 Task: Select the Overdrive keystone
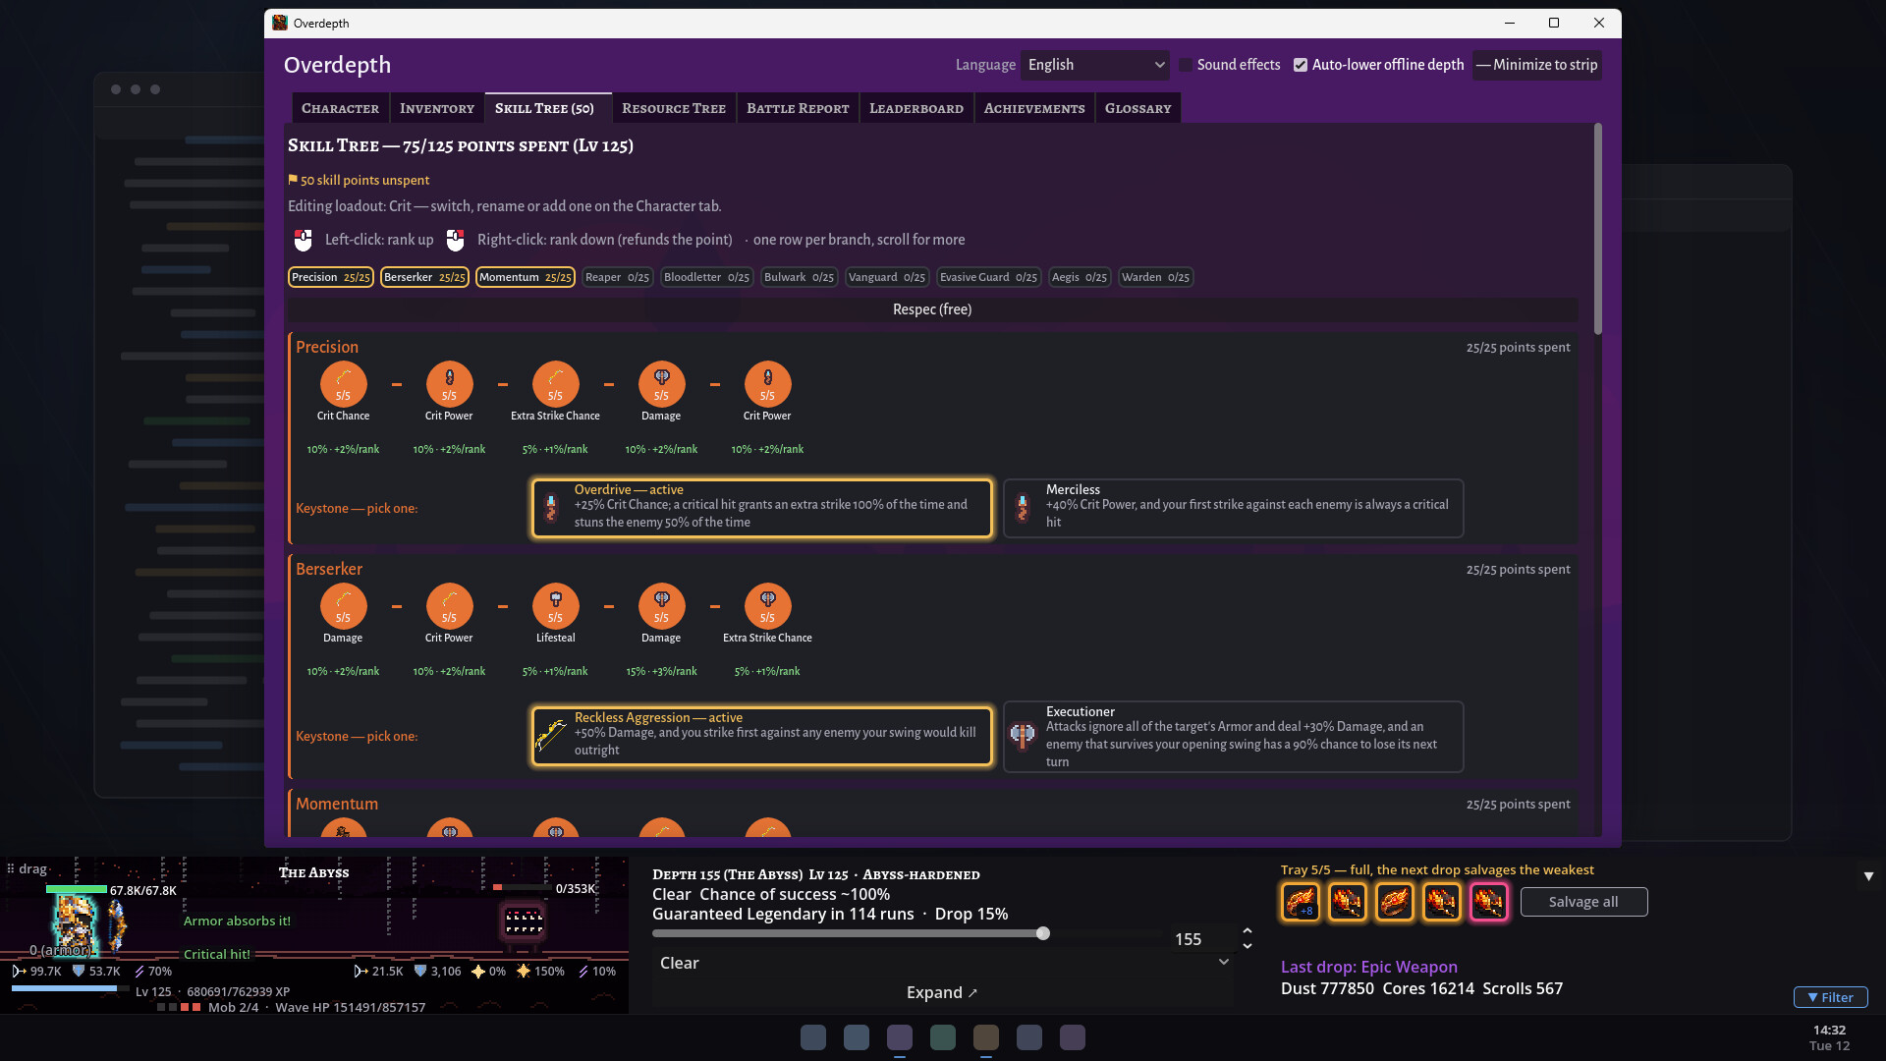762,508
